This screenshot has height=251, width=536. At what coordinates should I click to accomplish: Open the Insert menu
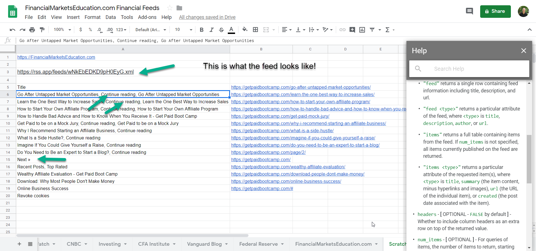coord(73,17)
